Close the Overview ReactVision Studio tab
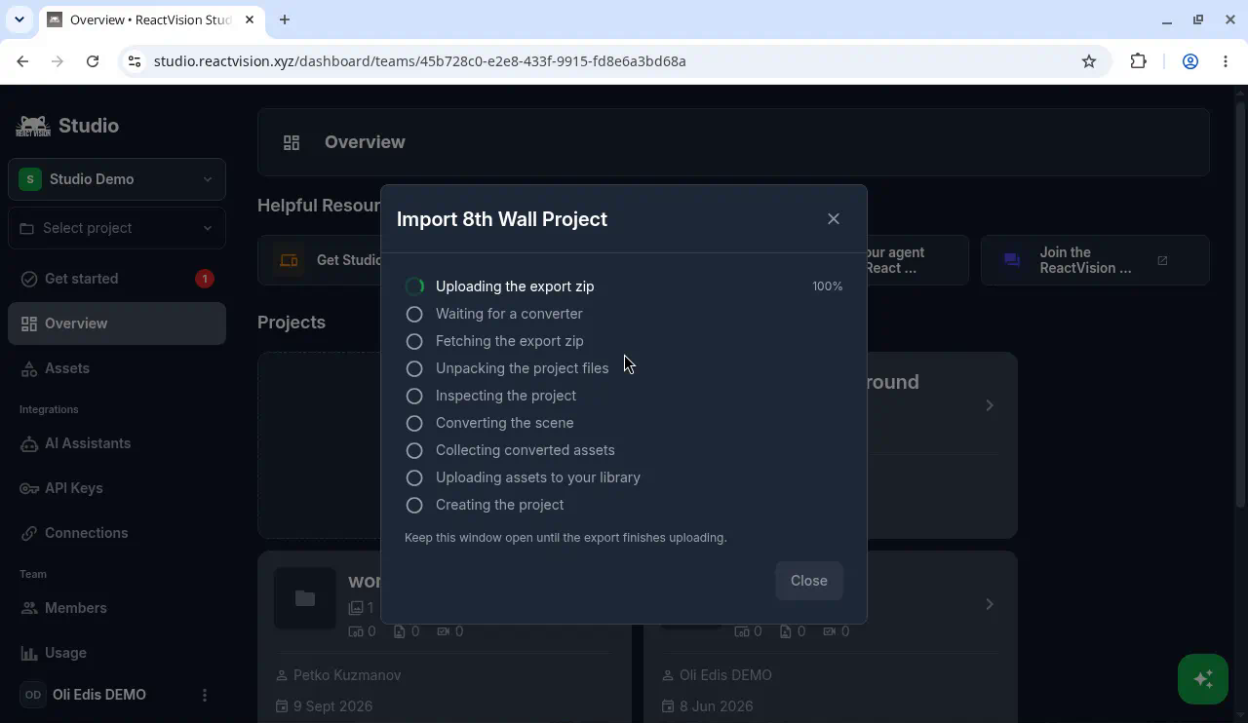This screenshot has height=723, width=1248. pos(250,19)
